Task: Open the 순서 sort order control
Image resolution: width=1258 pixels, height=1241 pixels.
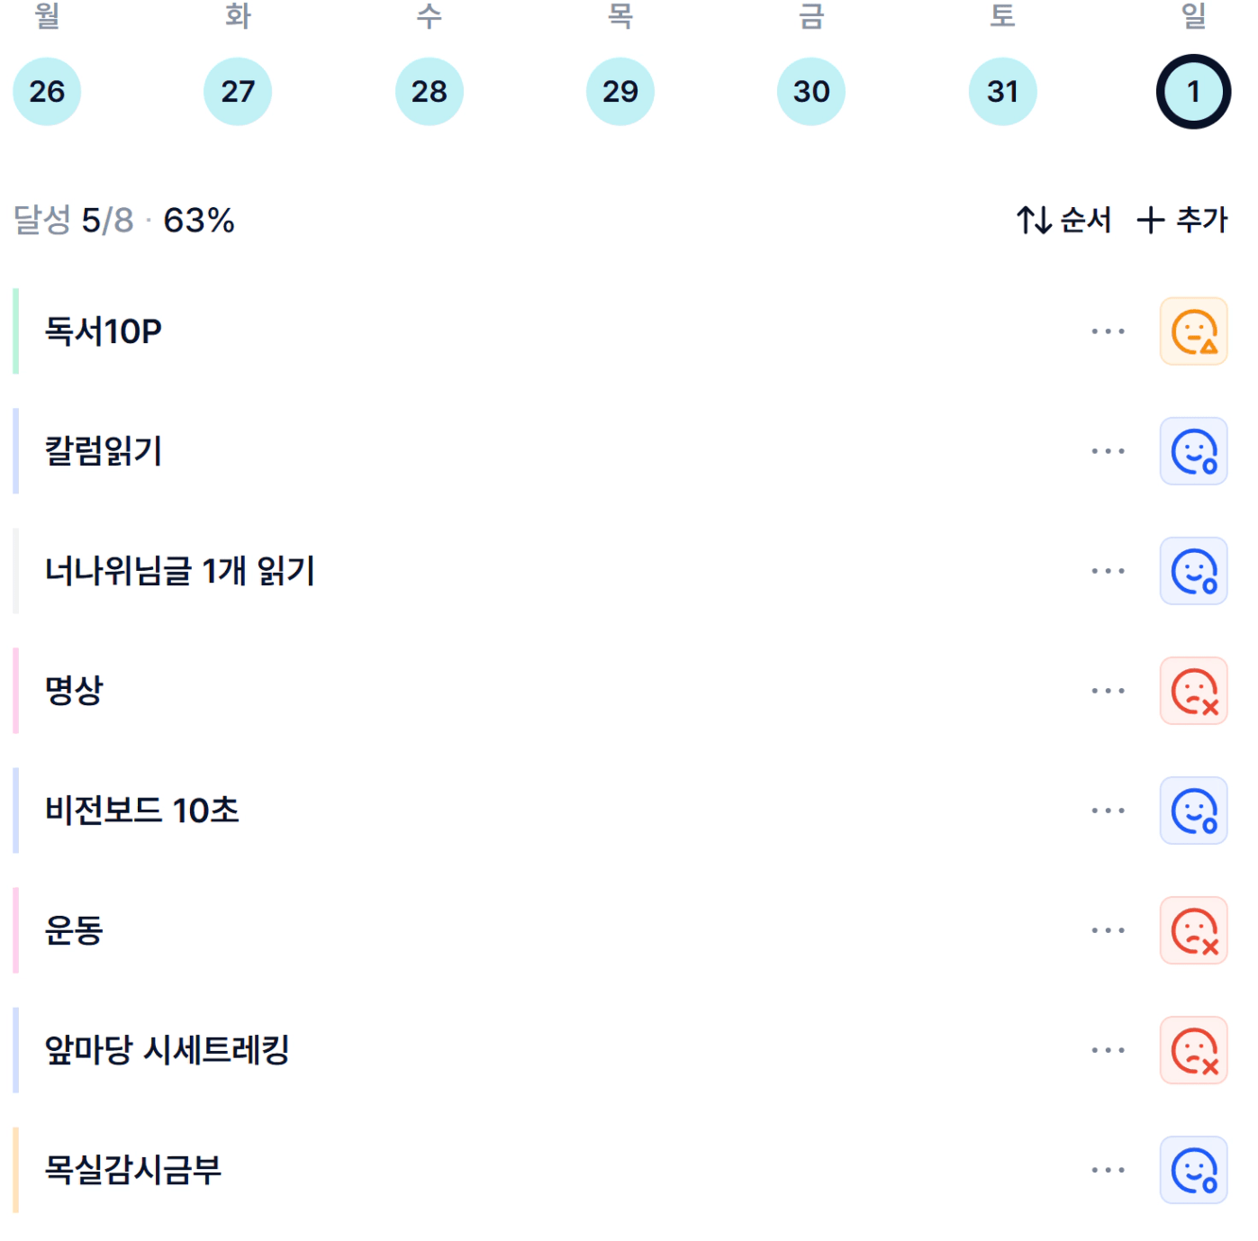Action: pyautogui.click(x=1064, y=220)
